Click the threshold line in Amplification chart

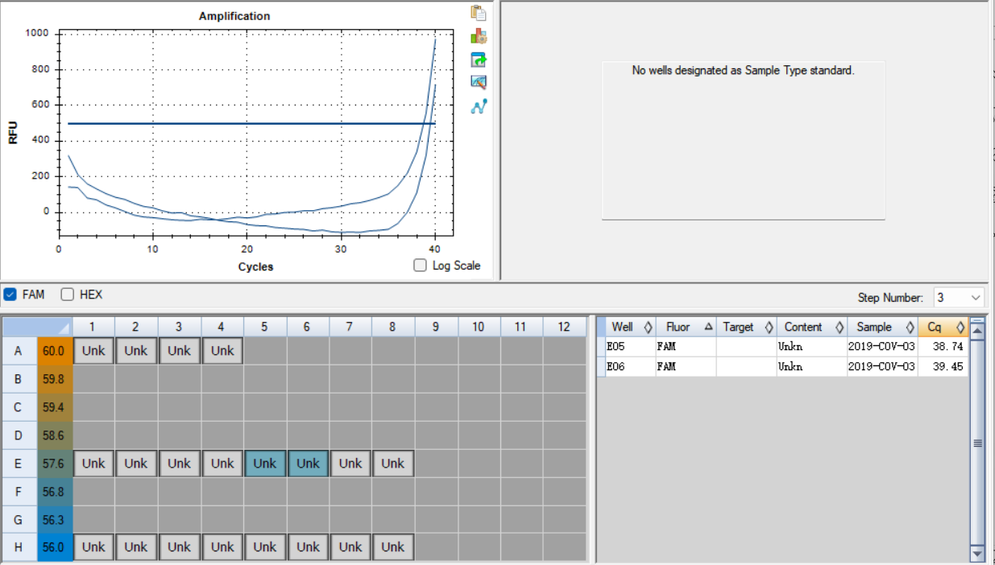coord(251,123)
